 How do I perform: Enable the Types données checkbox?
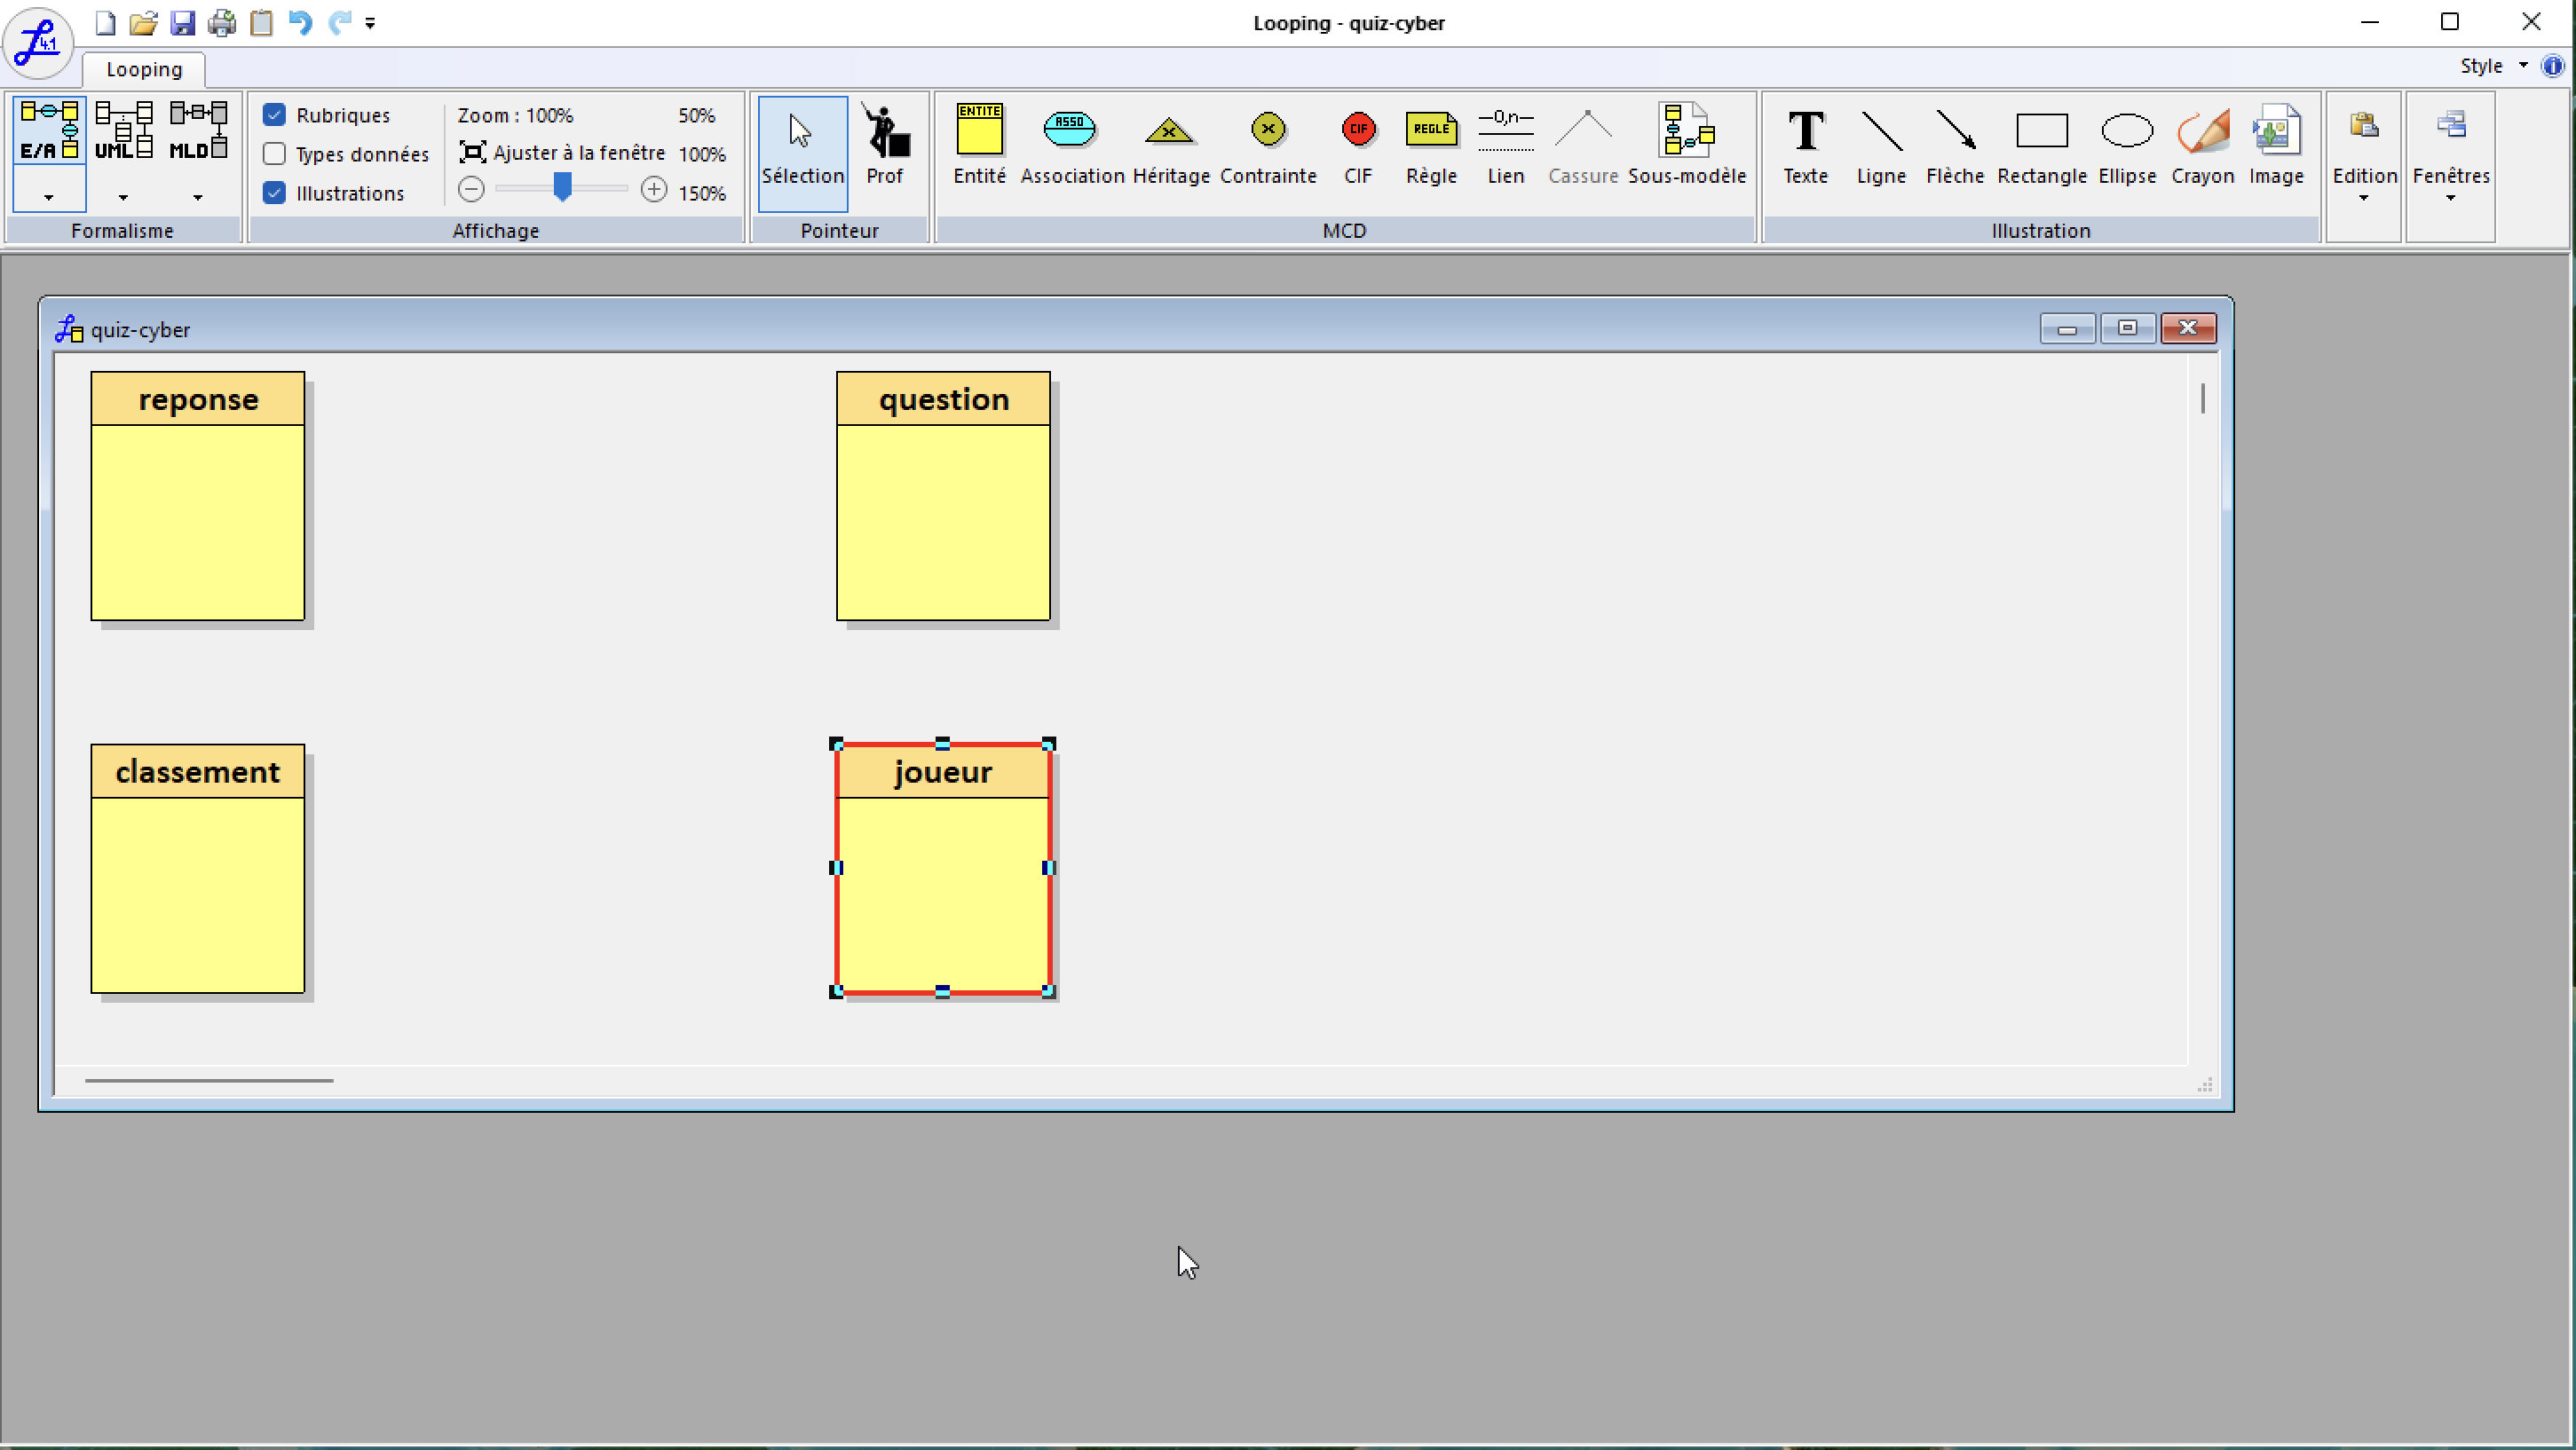click(275, 154)
